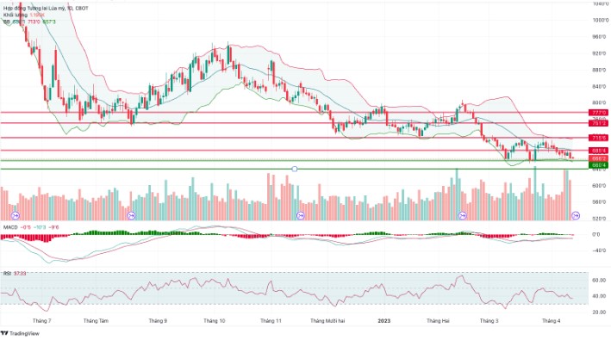Click the Tháng Mười hai label on the time axis
This screenshot has height=340, width=611.
(x=327, y=321)
